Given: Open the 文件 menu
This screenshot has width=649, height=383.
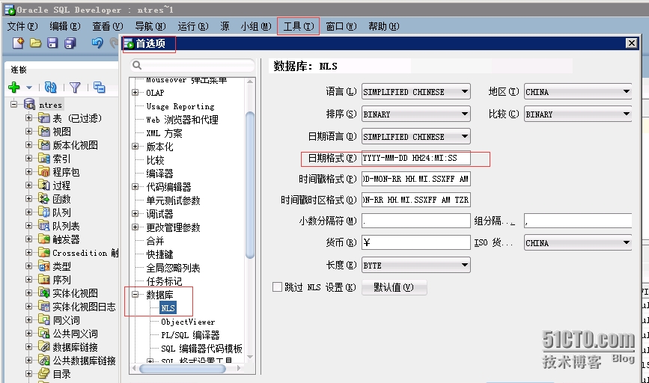Looking at the screenshot, I should (22, 26).
